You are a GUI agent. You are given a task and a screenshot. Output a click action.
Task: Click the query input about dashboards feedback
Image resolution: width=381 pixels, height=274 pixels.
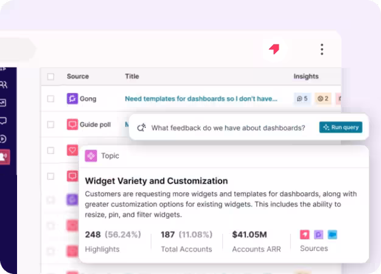(x=228, y=128)
